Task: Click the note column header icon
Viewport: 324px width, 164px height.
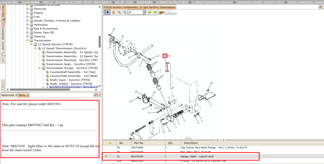Action: (110, 143)
